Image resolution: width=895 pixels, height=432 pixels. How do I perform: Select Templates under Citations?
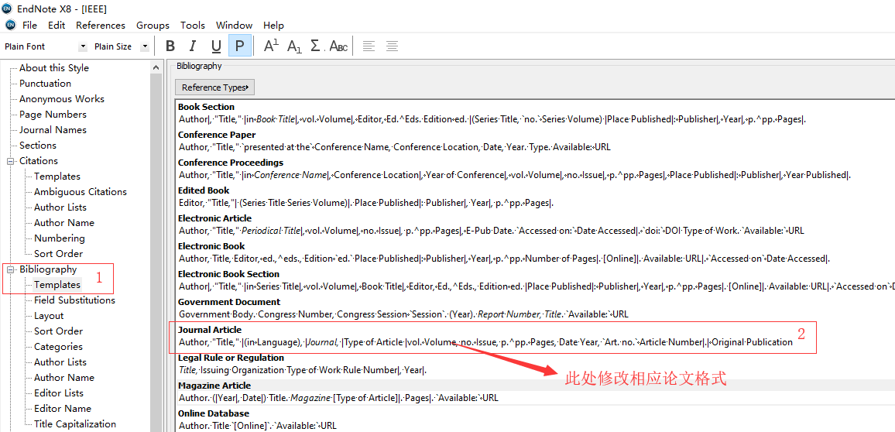pos(57,177)
